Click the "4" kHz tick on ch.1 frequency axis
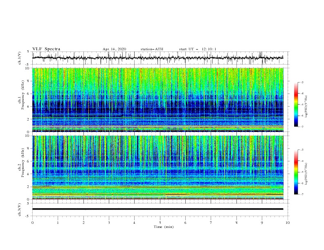Image resolution: width=324 pixels, height=250 pixels. point(29,107)
